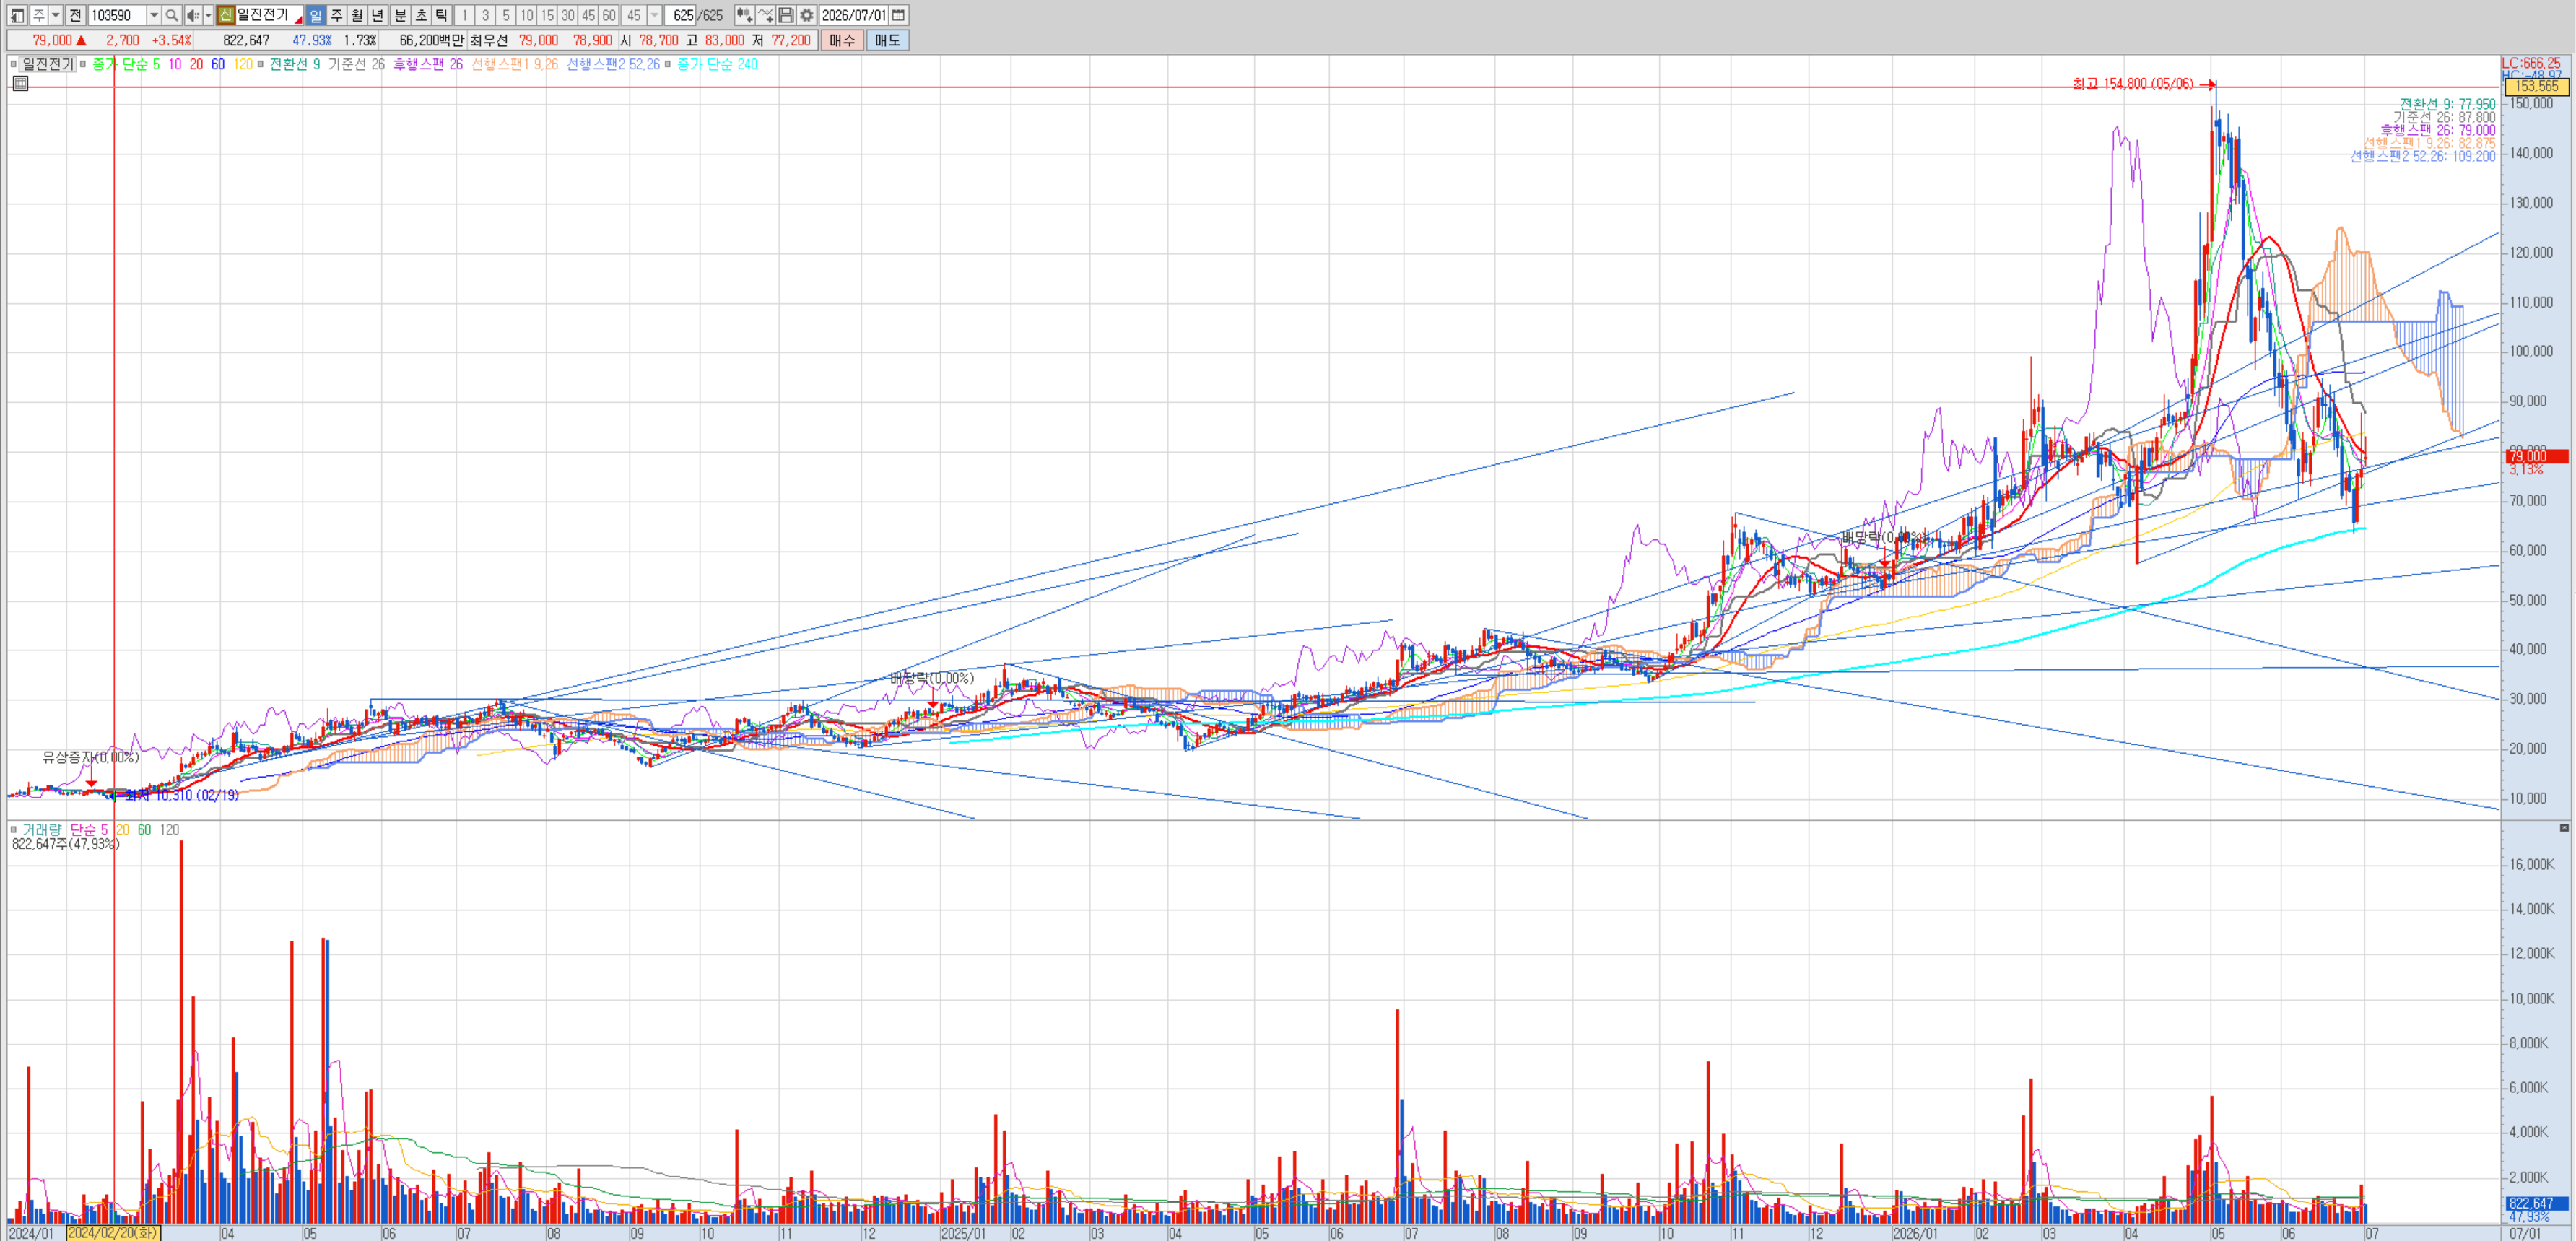Select the 틱 tick chart tab
Image resolution: width=2576 pixels, height=1241 pixels.
point(441,15)
